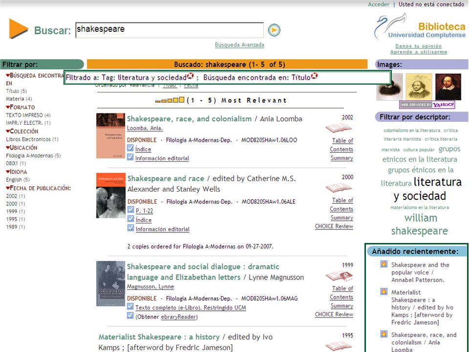Filter by location Filologia A-Modernas (5)

[x=34, y=155]
